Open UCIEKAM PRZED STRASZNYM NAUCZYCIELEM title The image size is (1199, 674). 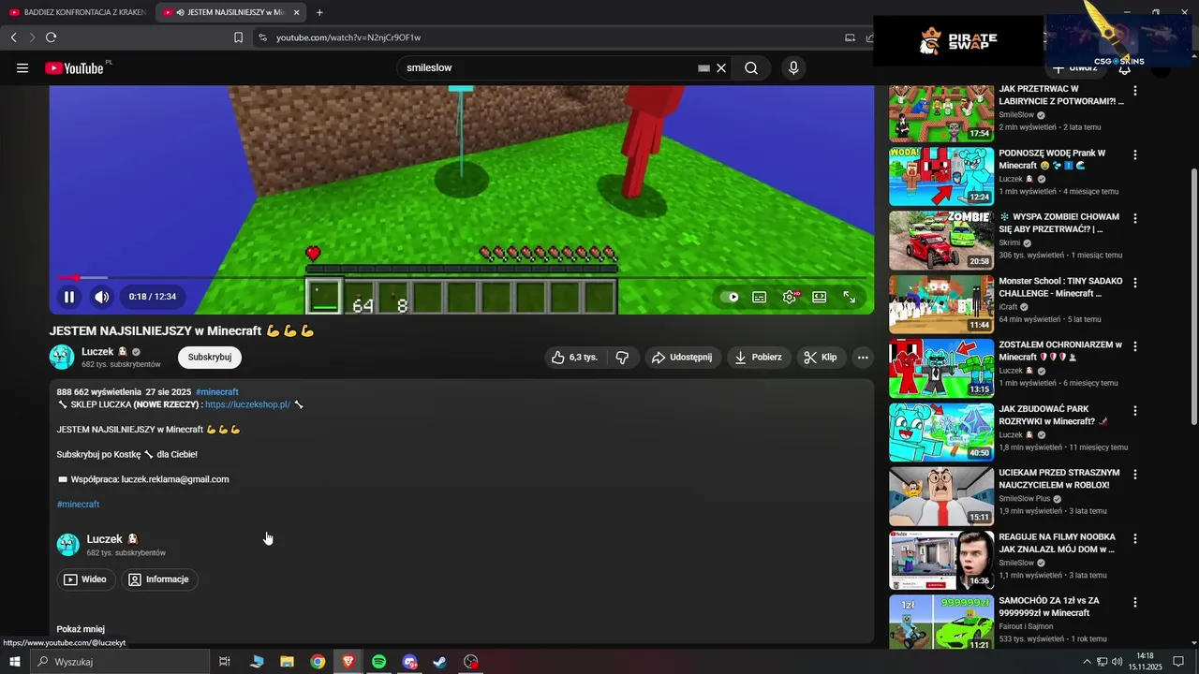pos(1059,479)
